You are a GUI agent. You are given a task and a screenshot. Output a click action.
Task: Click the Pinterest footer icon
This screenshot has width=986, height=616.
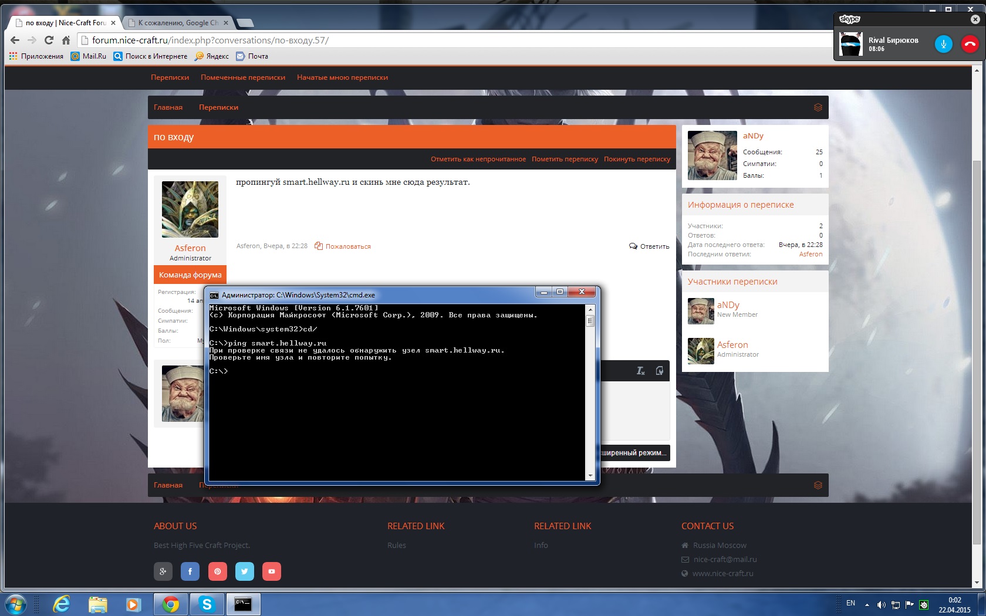(217, 571)
